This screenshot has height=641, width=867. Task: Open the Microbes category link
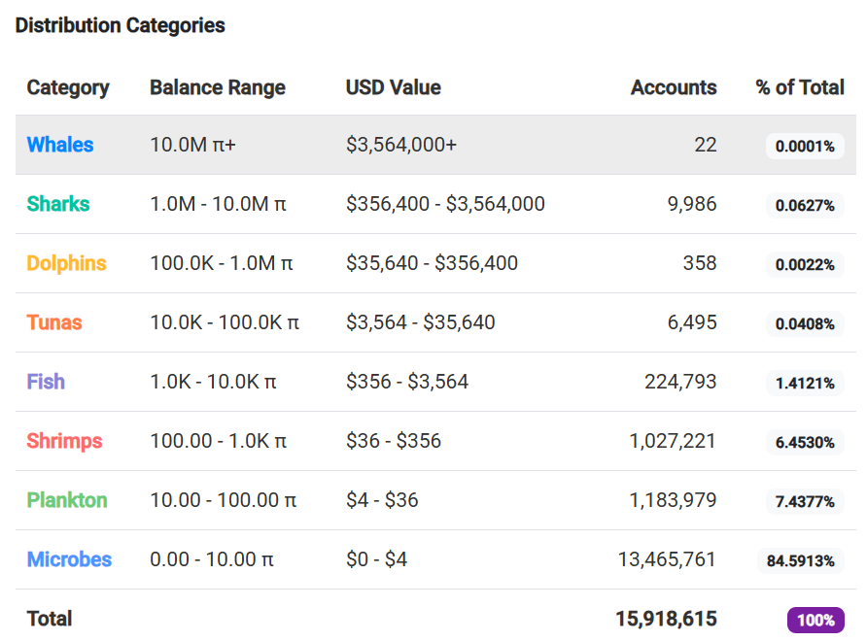pyautogui.click(x=69, y=559)
